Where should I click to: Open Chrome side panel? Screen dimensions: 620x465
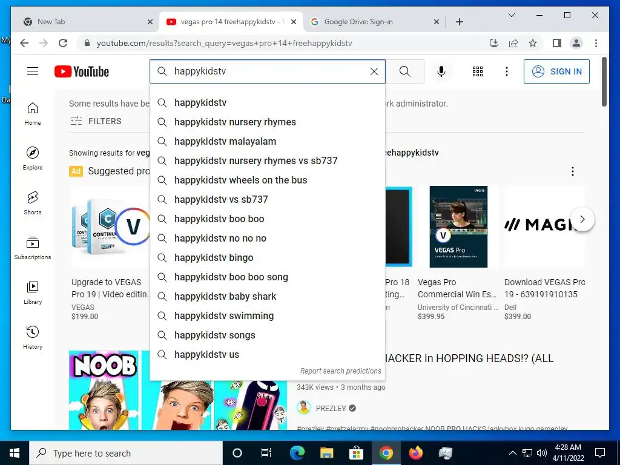click(557, 43)
